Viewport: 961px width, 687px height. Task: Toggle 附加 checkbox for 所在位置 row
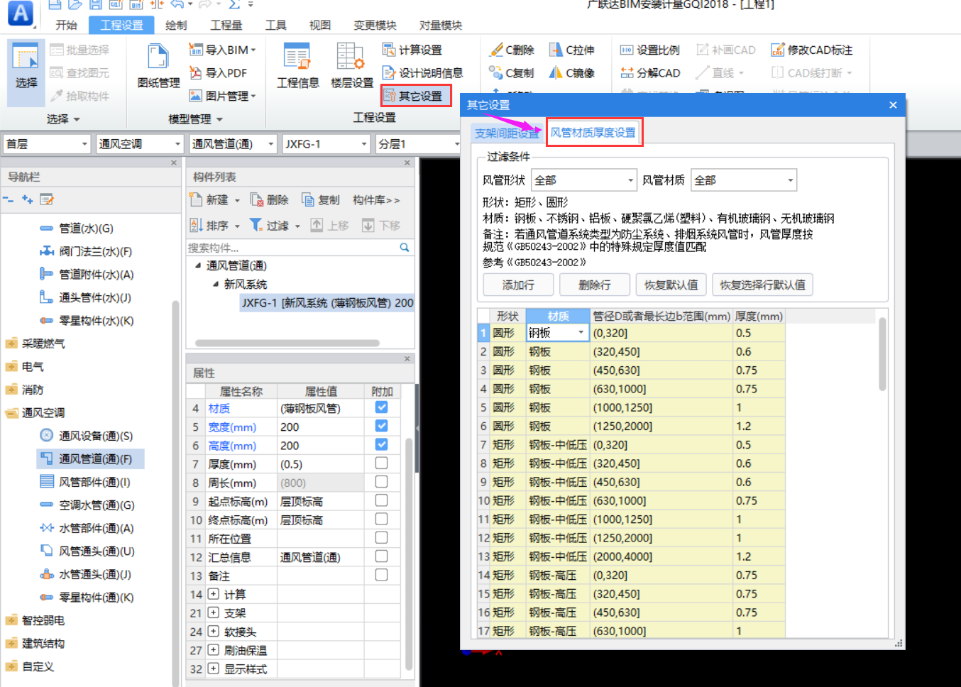(x=381, y=537)
